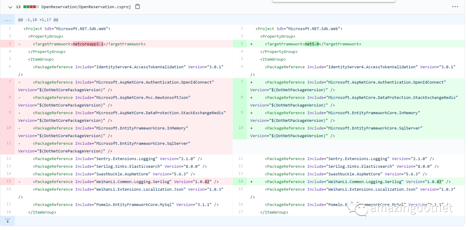Select added net5.0 TargetFramework line
The height and width of the screenshot is (230, 468).
(356, 44)
